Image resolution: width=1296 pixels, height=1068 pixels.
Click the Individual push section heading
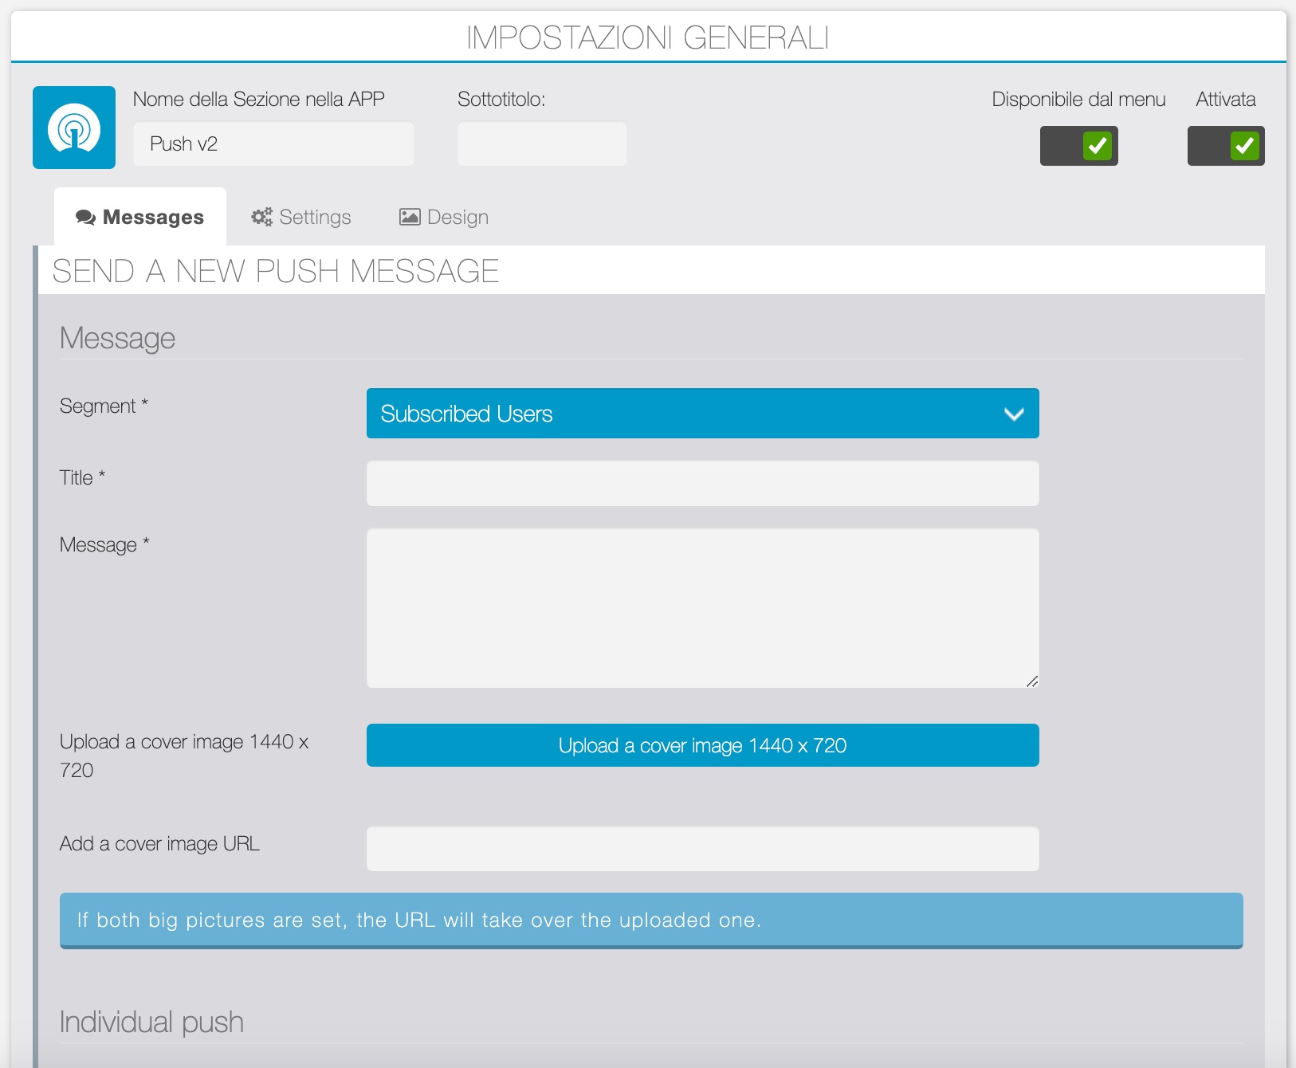[151, 1022]
